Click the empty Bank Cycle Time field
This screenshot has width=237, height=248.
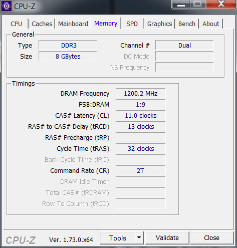point(141,159)
